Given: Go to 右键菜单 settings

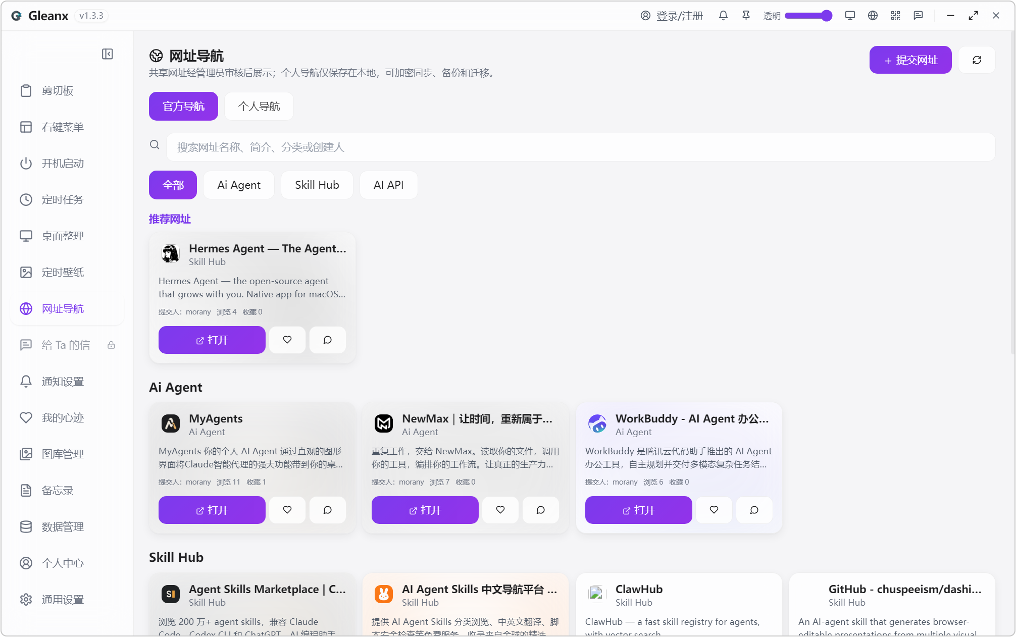Looking at the screenshot, I should [x=68, y=127].
